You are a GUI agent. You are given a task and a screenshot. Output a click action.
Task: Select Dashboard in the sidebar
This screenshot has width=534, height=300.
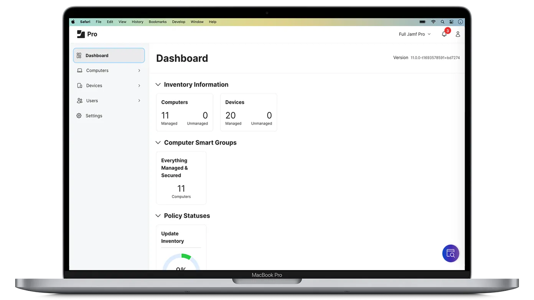(x=109, y=56)
